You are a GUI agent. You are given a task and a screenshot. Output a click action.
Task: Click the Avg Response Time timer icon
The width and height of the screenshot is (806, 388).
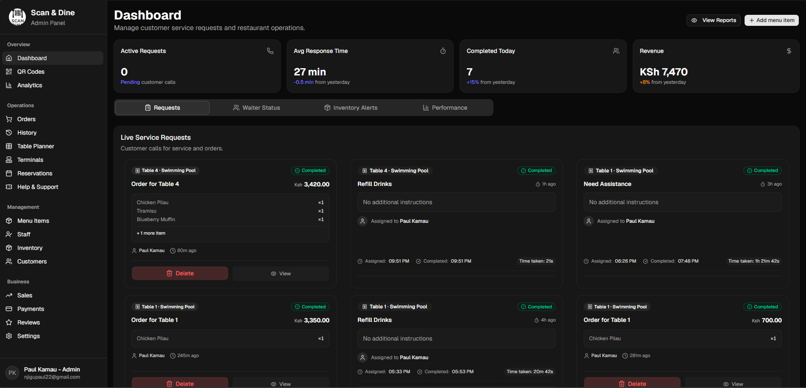click(x=443, y=51)
